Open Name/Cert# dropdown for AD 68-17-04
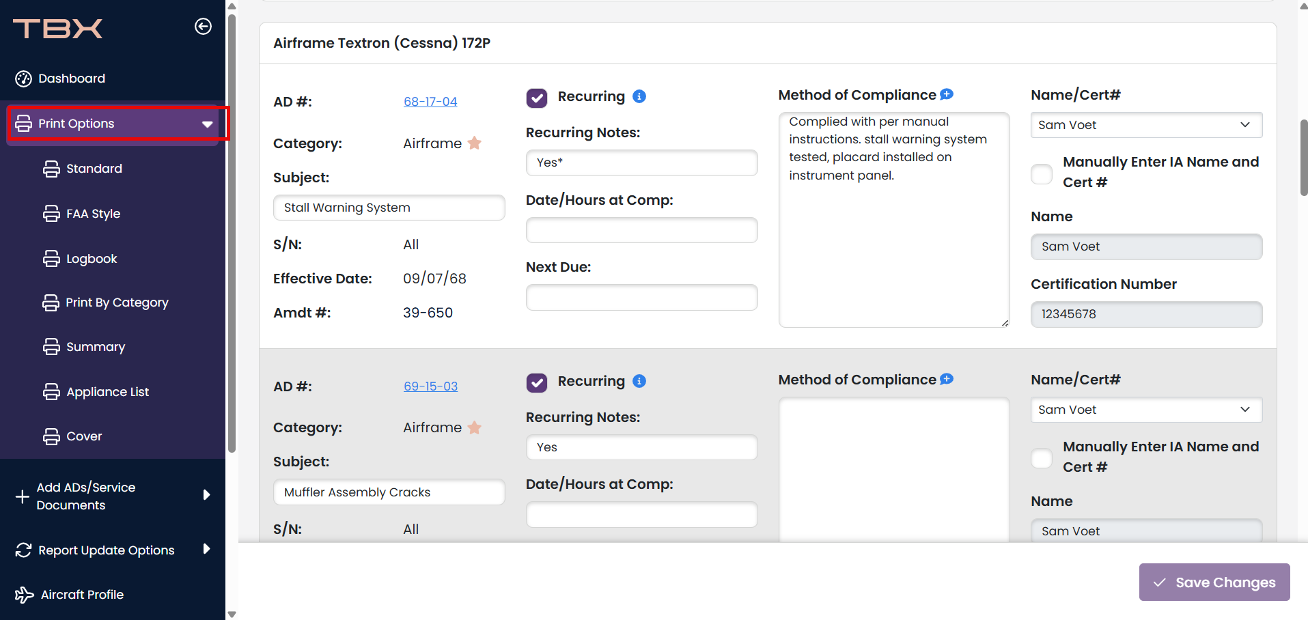 [x=1146, y=125]
